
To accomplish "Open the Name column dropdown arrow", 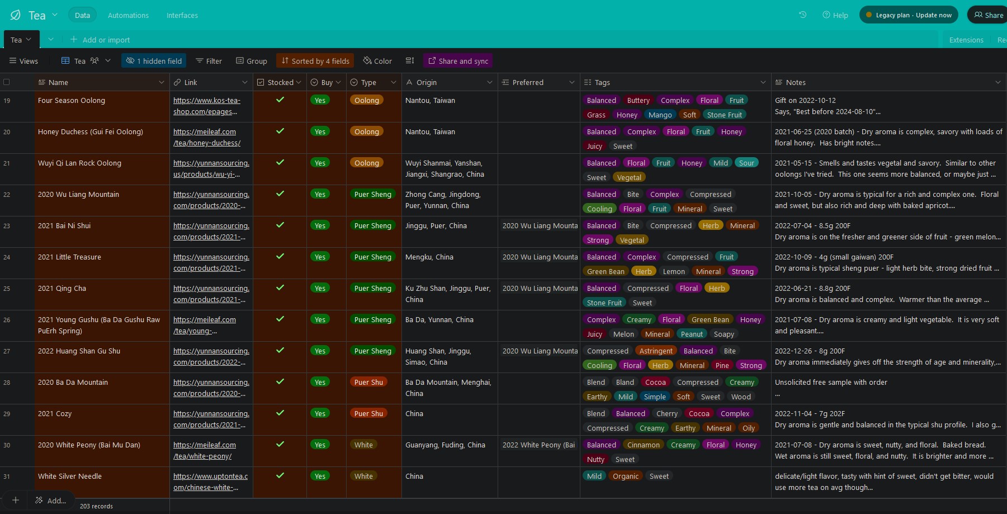I will (162, 82).
